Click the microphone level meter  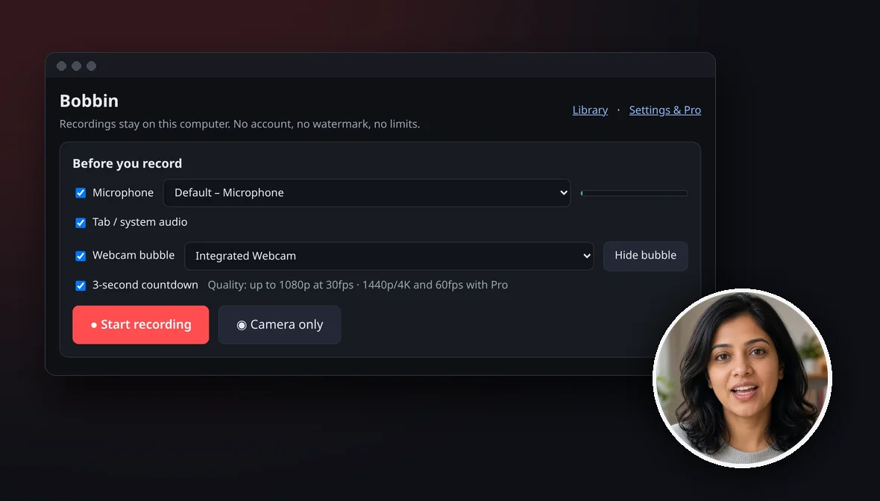(634, 193)
